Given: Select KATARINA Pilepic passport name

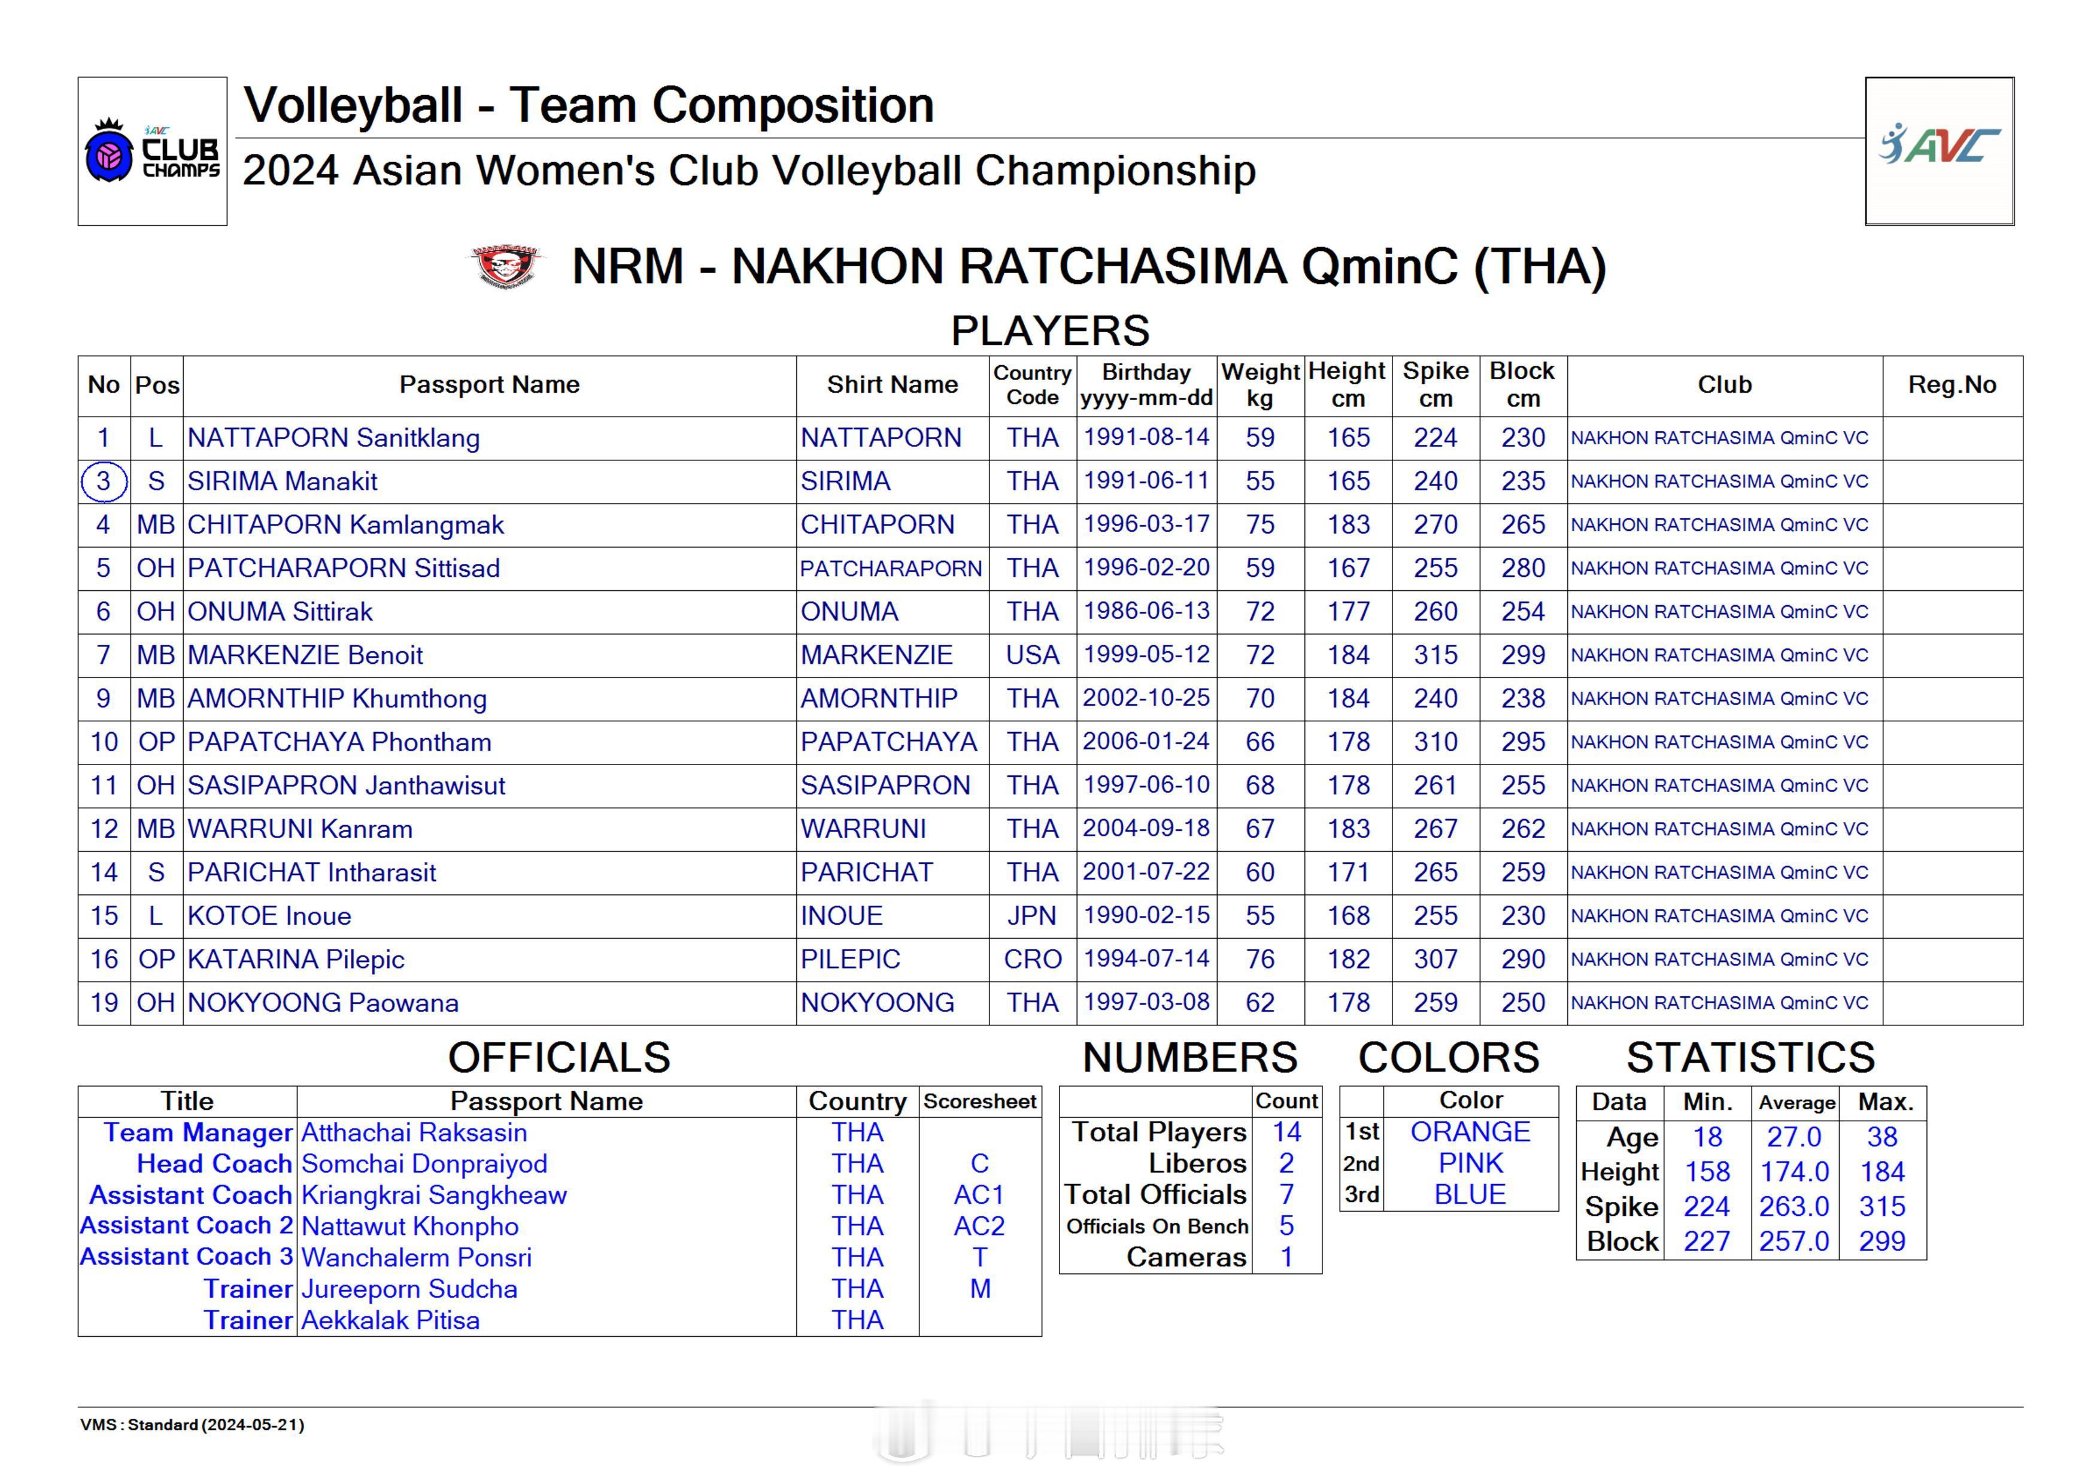Looking at the screenshot, I should 296,959.
